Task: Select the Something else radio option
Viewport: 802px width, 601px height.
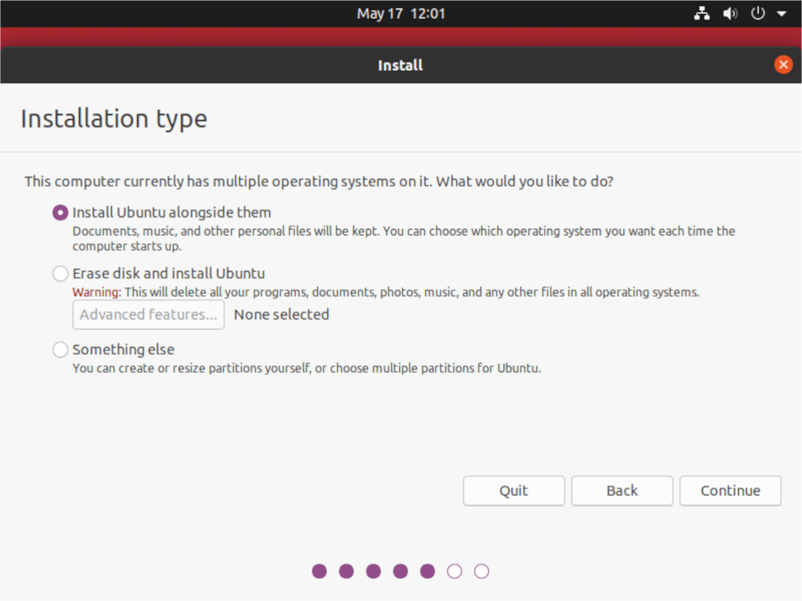Action: 60,350
